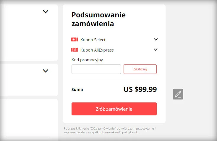Open the warunkami i politykami link
This screenshot has width=217, height=141.
click(x=120, y=132)
